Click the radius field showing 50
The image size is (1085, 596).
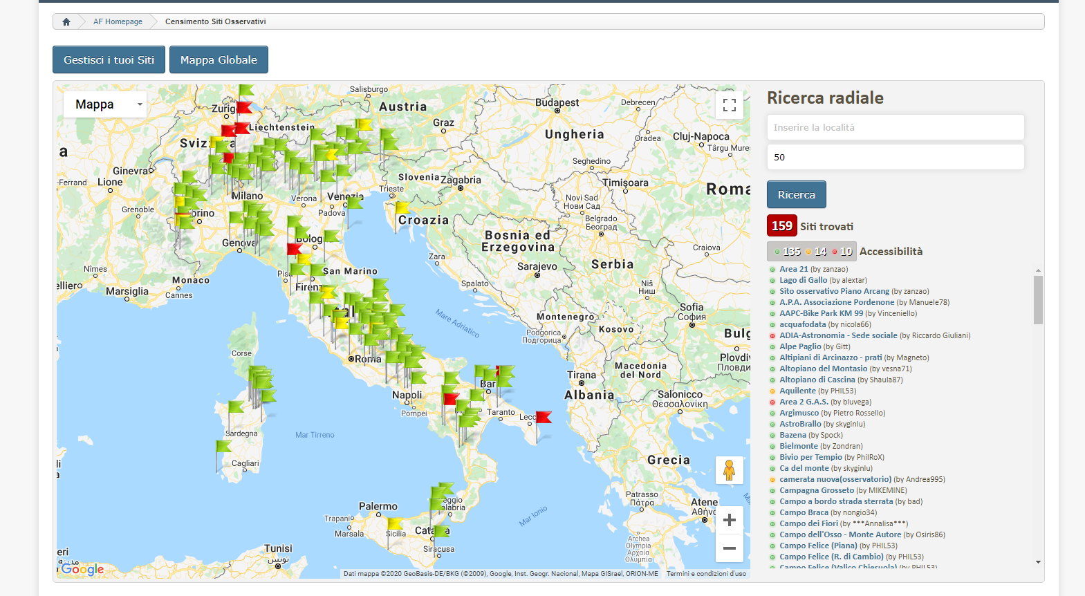pos(896,157)
